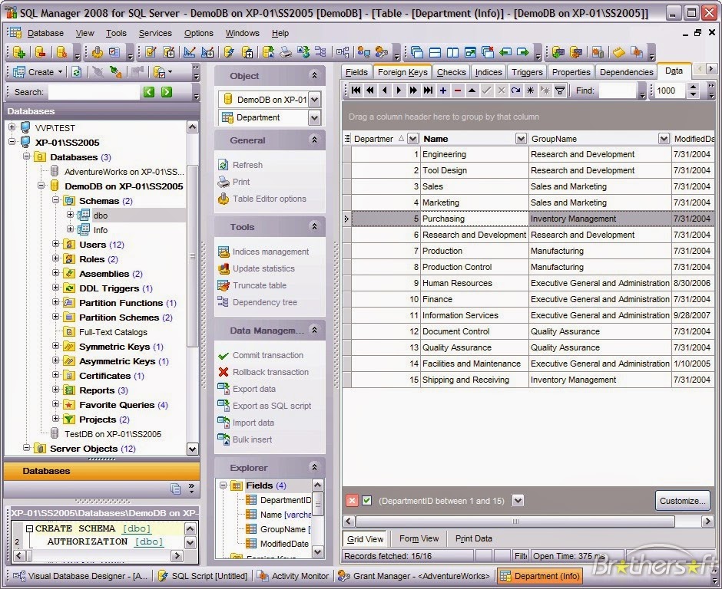The height and width of the screenshot is (589, 722).
Task: Switch to Visual Database Designer window tab
Action: 80,576
